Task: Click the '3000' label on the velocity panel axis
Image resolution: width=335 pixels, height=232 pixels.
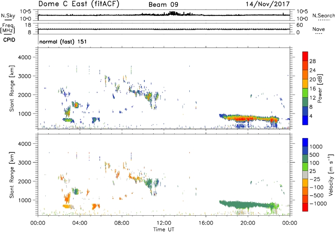Action: (24, 162)
